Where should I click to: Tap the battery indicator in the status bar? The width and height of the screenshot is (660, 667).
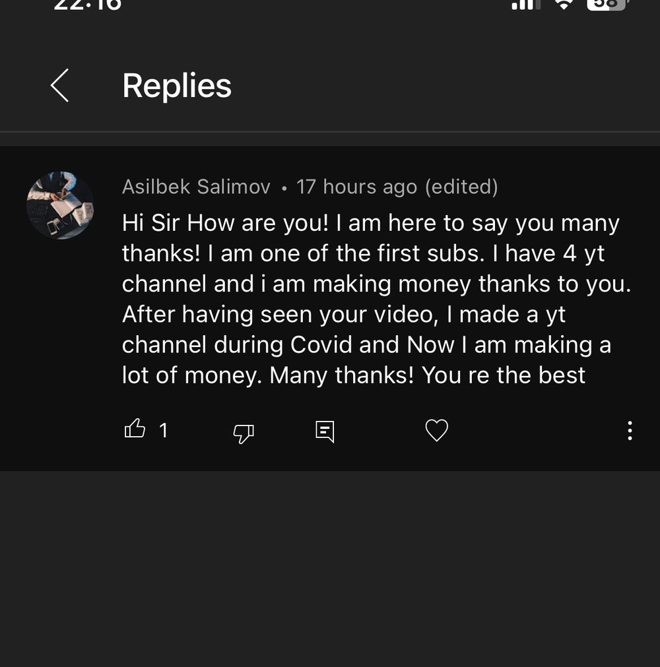pos(607,4)
